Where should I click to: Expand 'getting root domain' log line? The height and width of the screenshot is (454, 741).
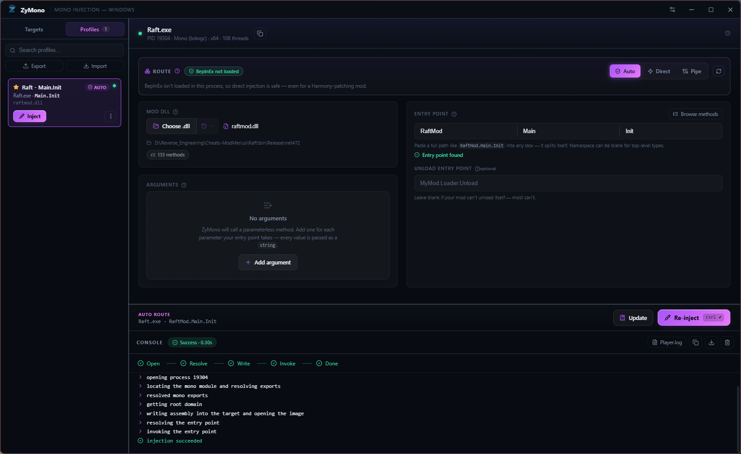(x=141, y=404)
